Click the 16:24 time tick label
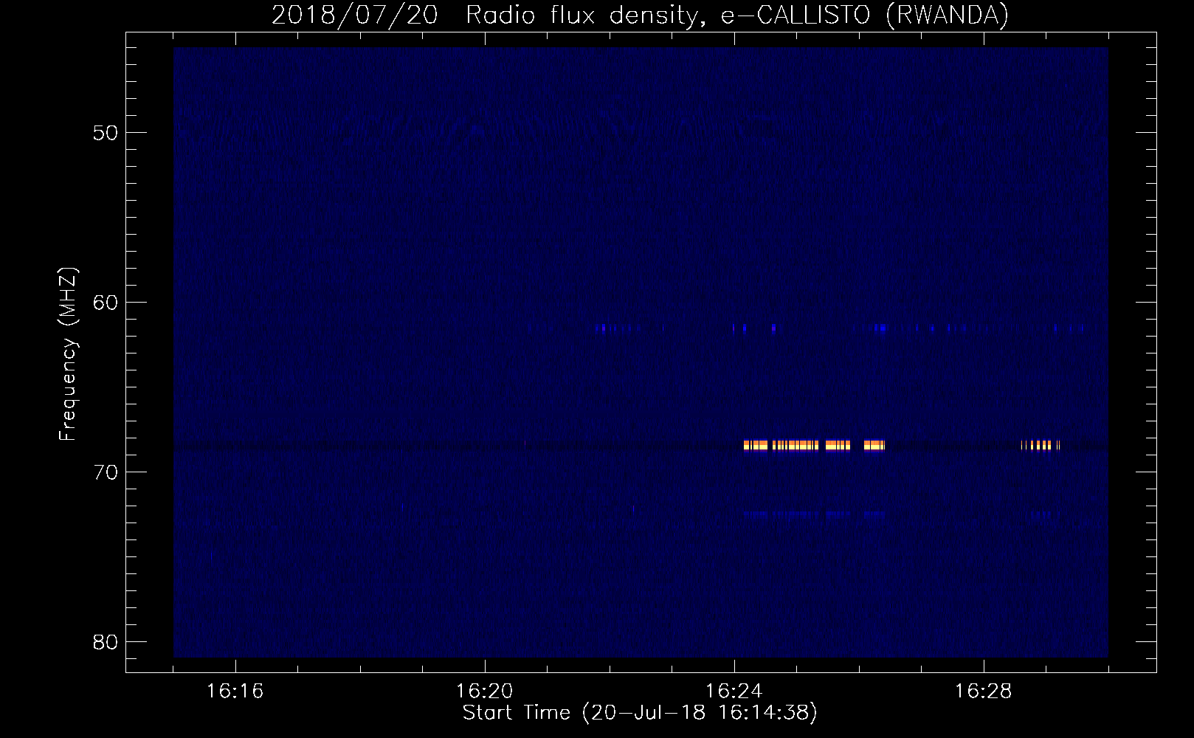1194x738 pixels. pyautogui.click(x=734, y=692)
